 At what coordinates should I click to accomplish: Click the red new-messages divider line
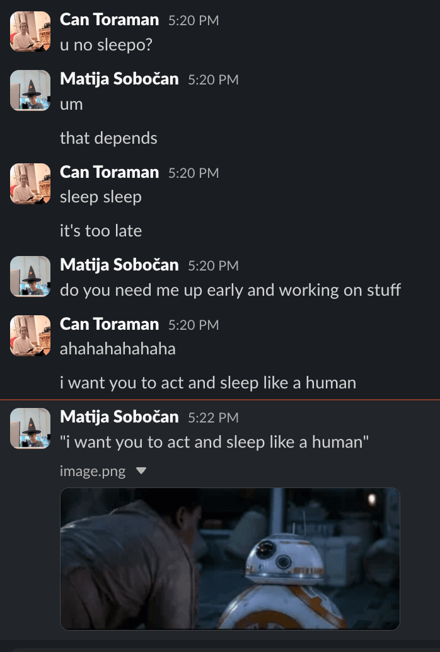point(220,400)
